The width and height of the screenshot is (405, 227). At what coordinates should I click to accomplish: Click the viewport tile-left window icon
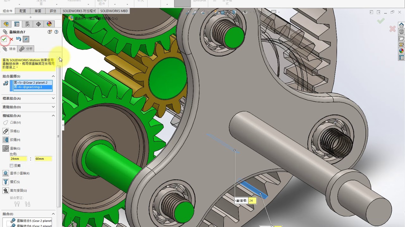371,12
